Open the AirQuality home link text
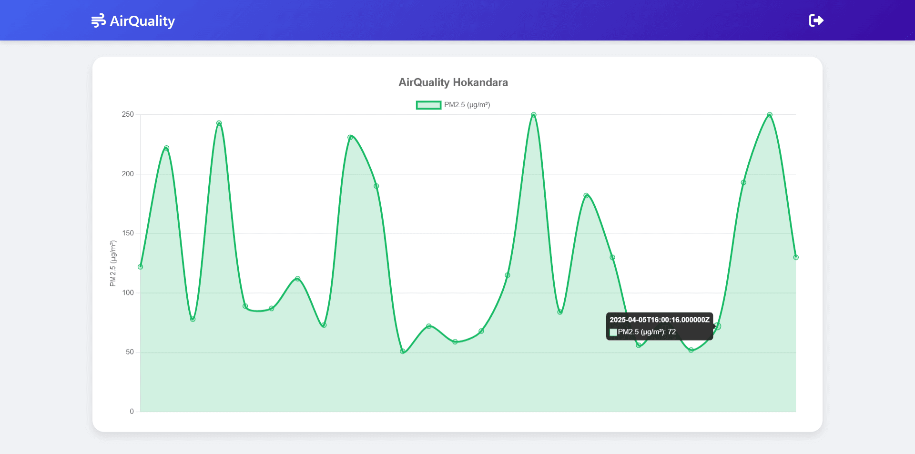Viewport: 915px width, 454px height. [142, 21]
